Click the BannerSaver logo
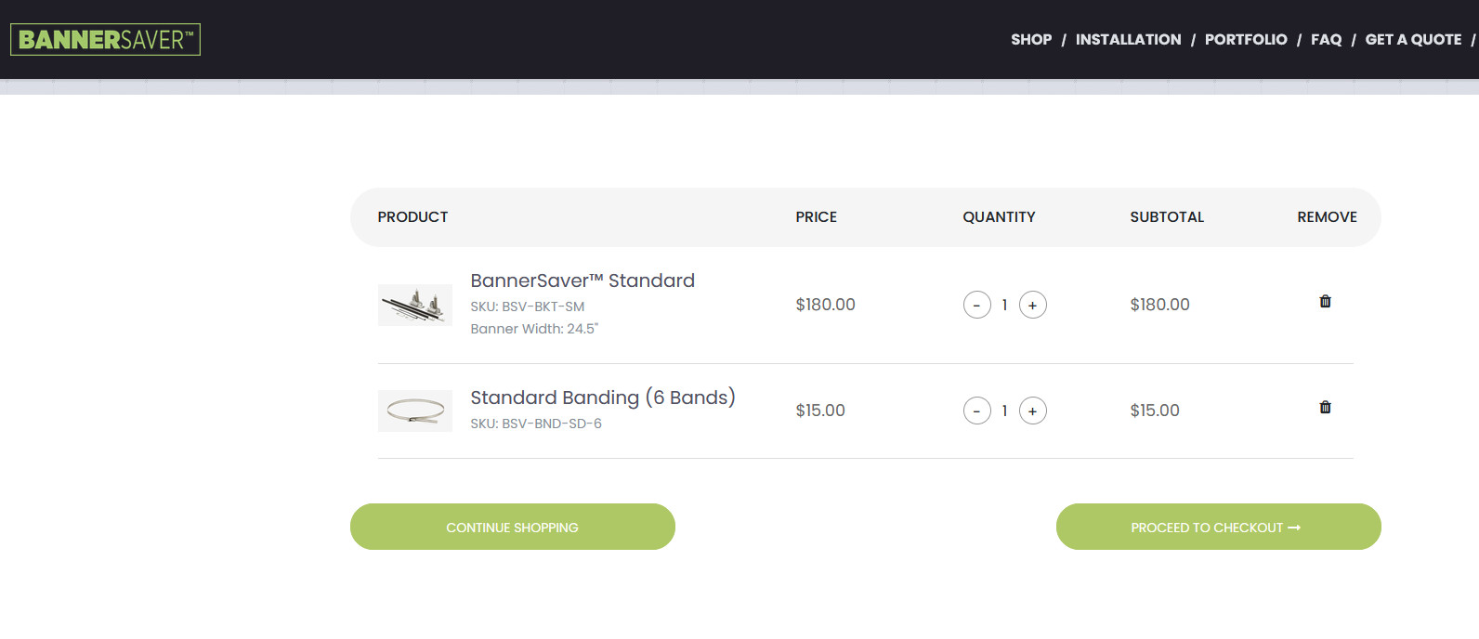 (105, 40)
